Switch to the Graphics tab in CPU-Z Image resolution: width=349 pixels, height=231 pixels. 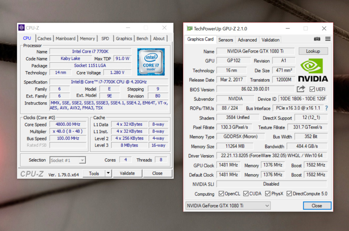(124, 38)
